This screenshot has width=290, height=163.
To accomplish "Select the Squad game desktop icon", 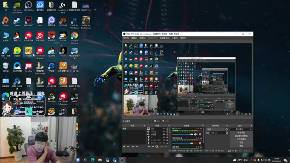I will coord(63,37).
